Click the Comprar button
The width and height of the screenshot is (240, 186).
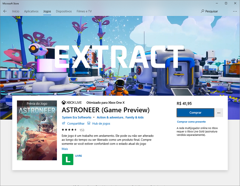[x=195, y=113]
